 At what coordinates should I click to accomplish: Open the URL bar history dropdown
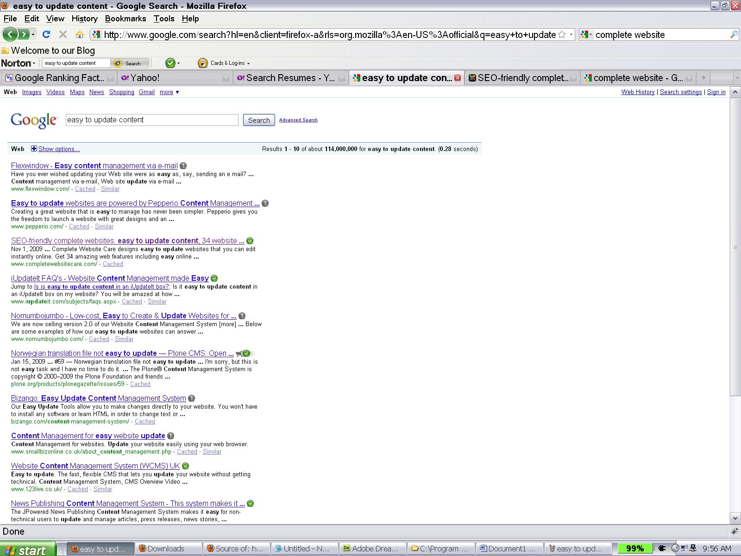tap(571, 34)
